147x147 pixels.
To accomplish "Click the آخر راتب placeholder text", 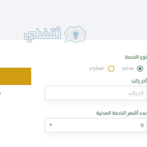I will pos(136,94).
